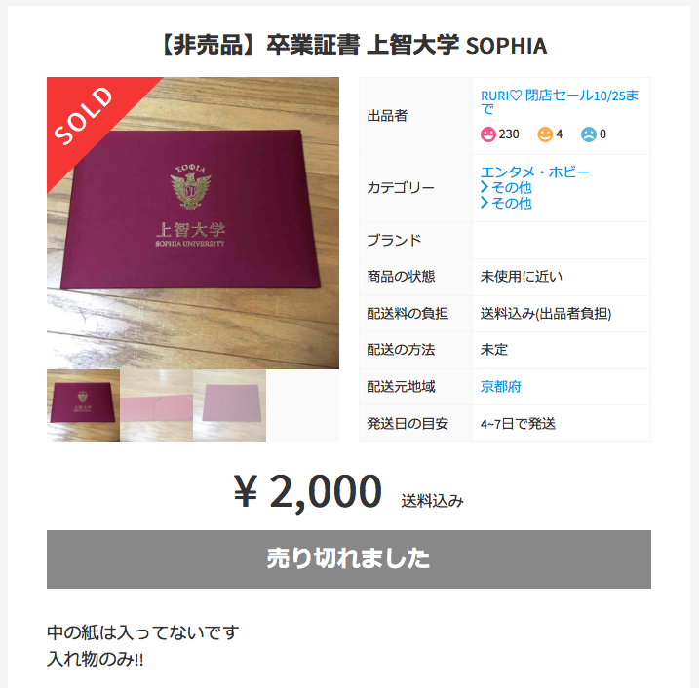
Task: Click the chevron before first その他 category
Action: (x=485, y=187)
